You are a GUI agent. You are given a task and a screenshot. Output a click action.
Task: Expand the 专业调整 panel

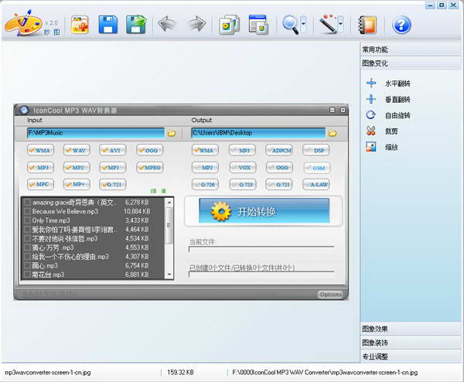[410, 356]
